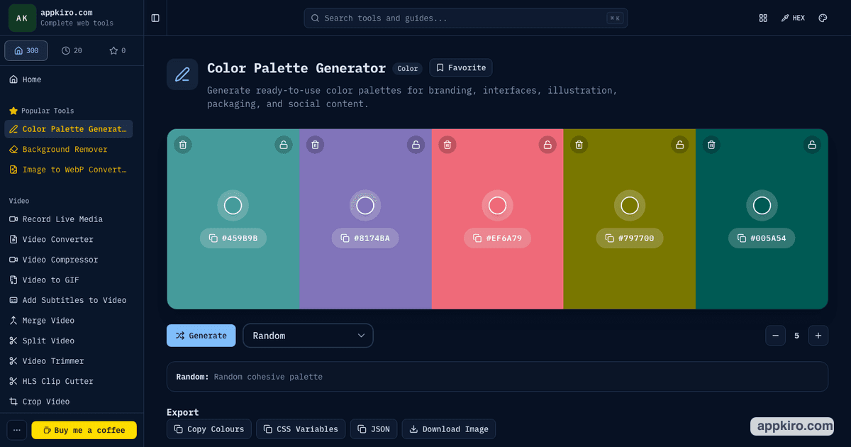Export palette as JSON

(374, 429)
